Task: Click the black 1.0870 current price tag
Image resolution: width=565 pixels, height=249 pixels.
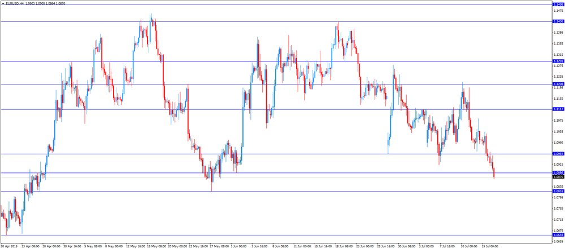Action: 558,177
